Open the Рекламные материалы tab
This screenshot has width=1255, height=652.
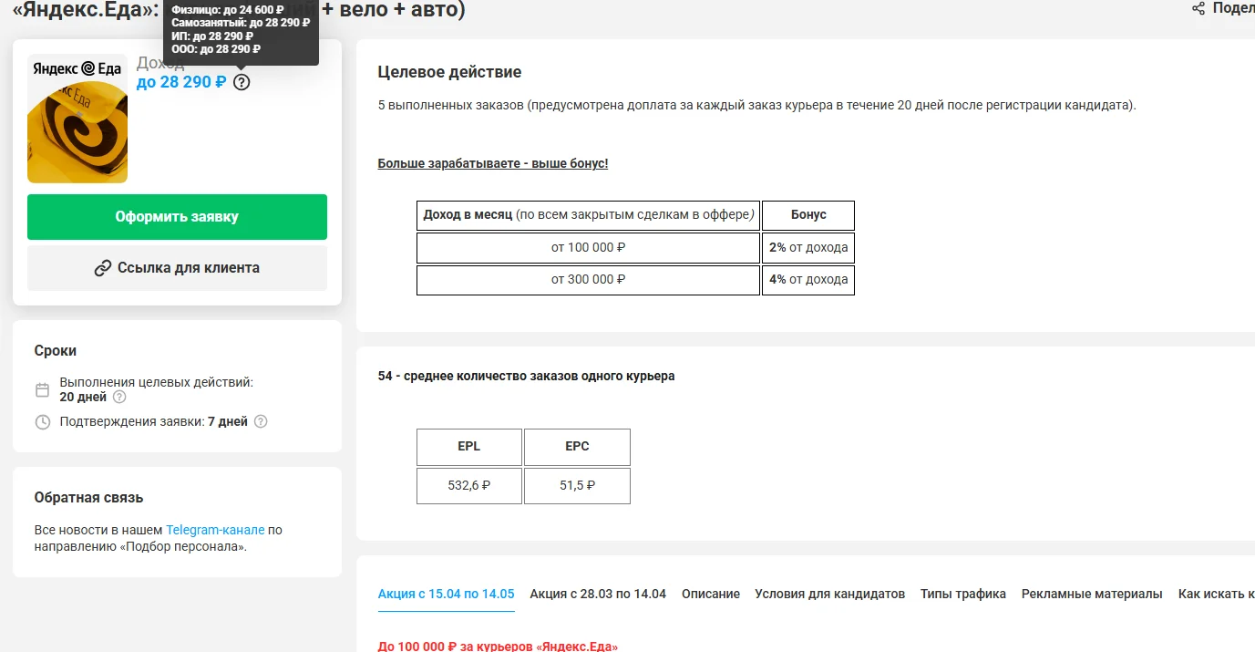[1092, 594]
